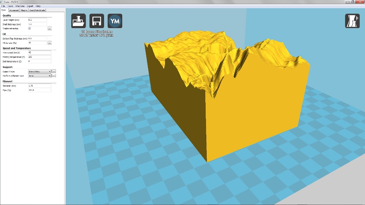Click the '...' button beside Support type

tap(54, 72)
